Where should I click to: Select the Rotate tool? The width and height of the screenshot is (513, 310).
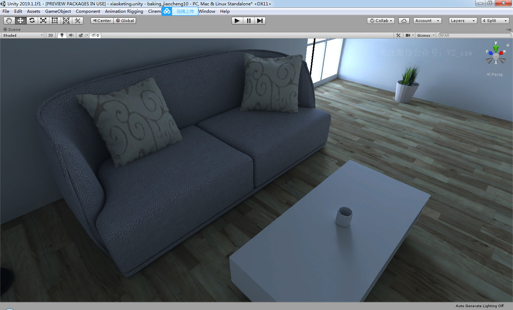[x=32, y=21]
